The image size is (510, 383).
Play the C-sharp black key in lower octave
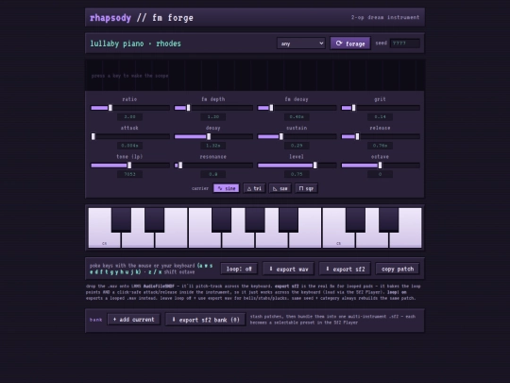(x=121, y=219)
